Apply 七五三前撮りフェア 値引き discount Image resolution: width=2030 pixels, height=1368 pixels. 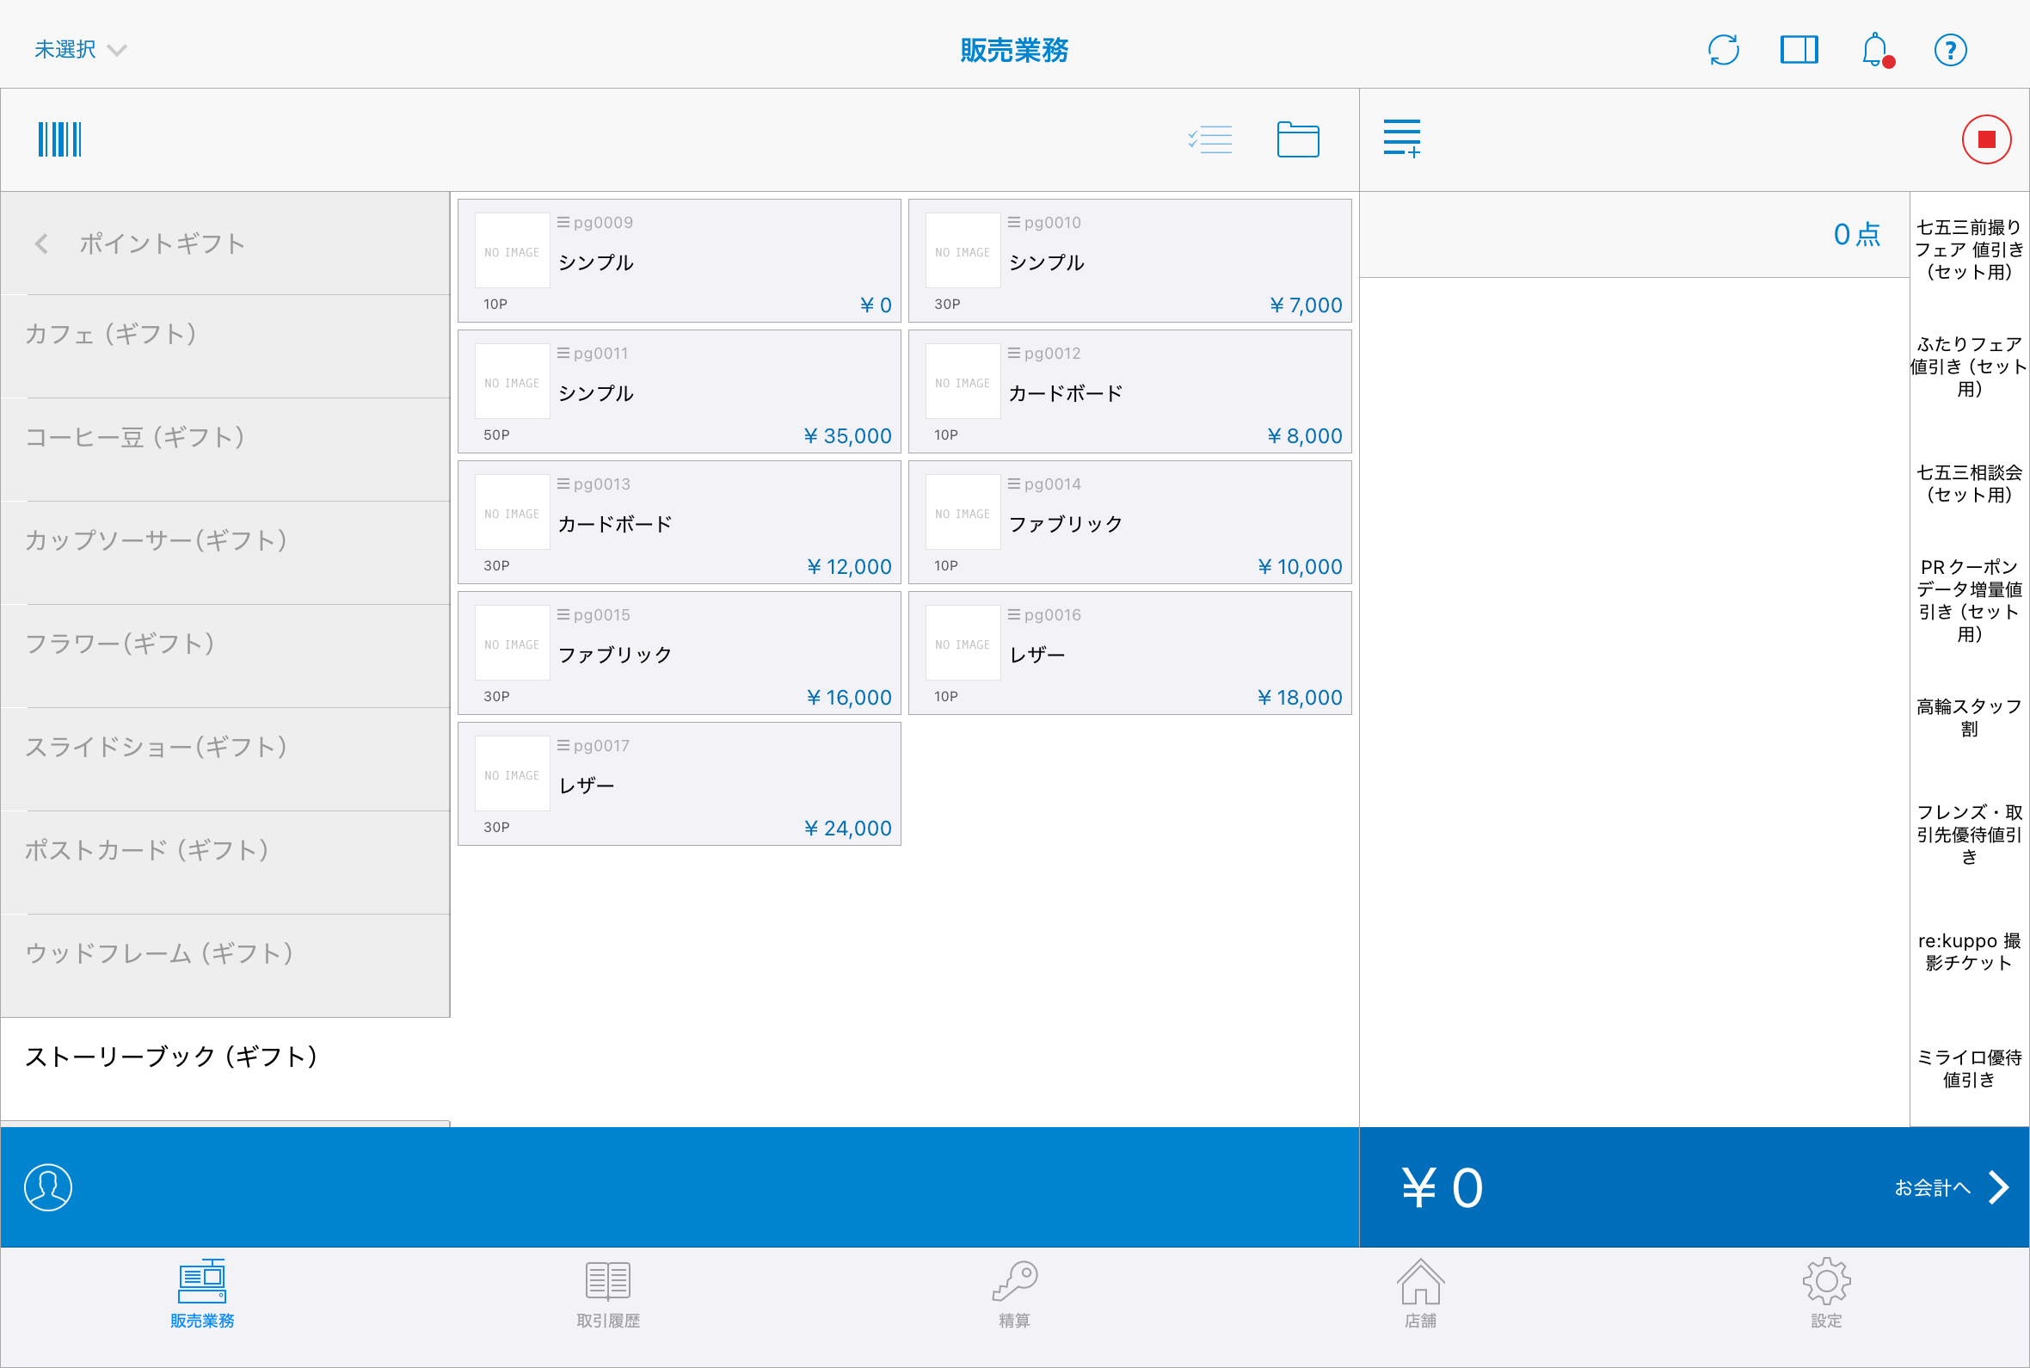[x=1969, y=250]
